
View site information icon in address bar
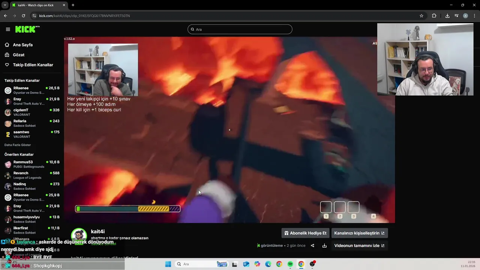[34, 16]
